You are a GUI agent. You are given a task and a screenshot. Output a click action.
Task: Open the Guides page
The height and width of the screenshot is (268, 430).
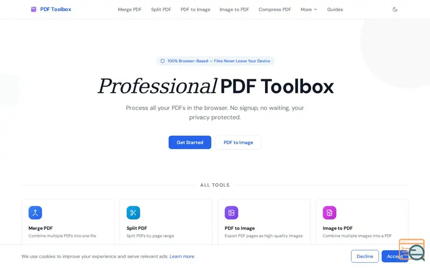(335, 9)
